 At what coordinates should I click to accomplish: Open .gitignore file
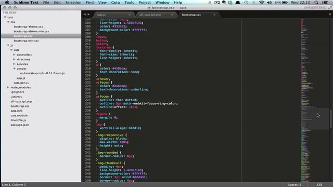pyautogui.click(x=17, y=92)
